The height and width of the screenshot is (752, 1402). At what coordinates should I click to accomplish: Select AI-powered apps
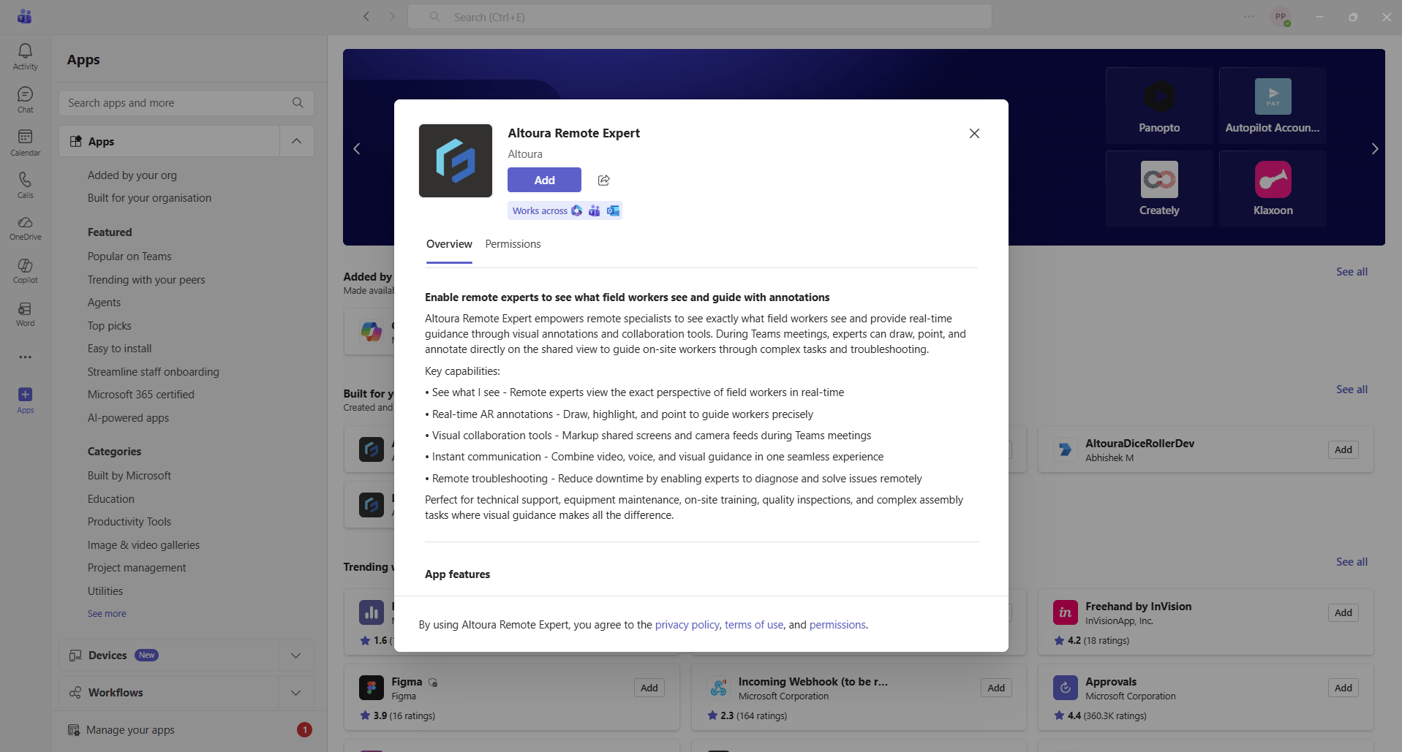tap(128, 418)
